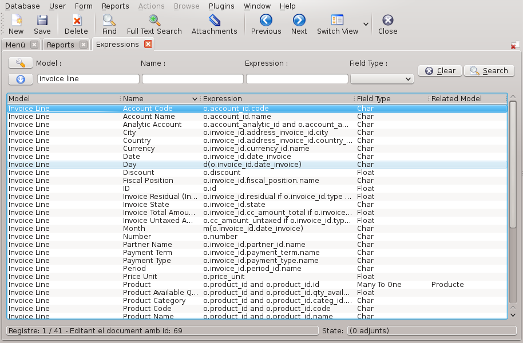This screenshot has height=343, width=523.
Task: Select the Account Name row
Action: [257, 116]
